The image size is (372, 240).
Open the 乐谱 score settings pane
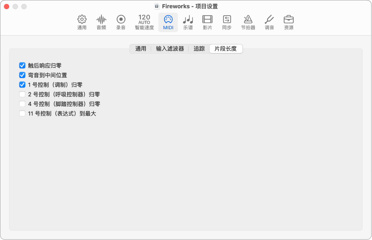[188, 23]
